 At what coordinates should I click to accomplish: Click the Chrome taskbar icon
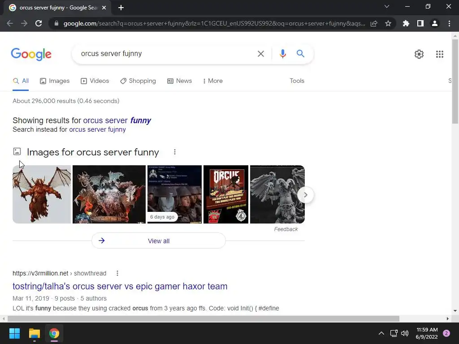[x=54, y=333]
